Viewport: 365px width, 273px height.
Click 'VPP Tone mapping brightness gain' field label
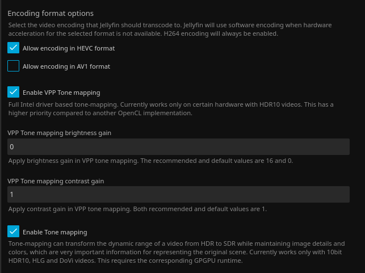pos(59,133)
